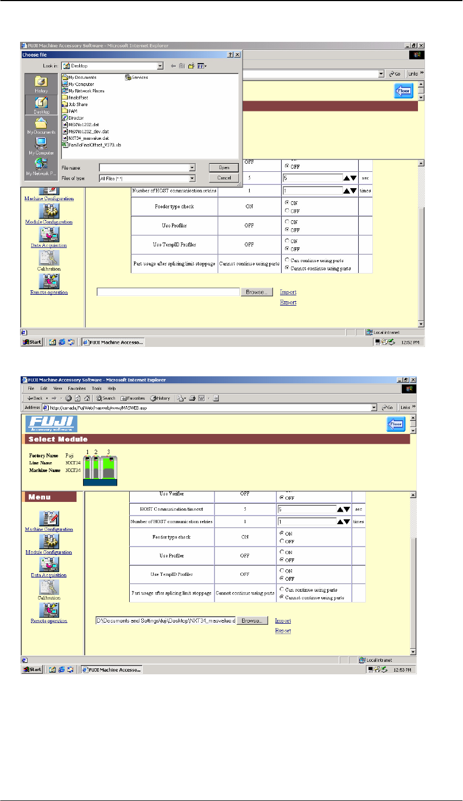This screenshot has height=801, width=463.
Task: Open Data Acquisition icon under Menu heading
Action: (49, 564)
